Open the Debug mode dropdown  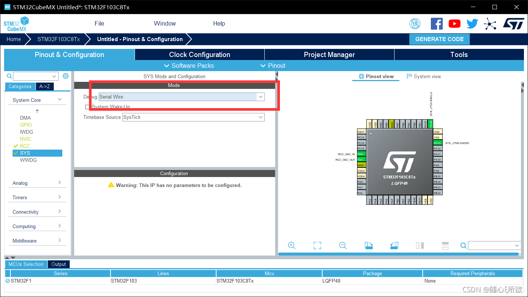[182, 97]
